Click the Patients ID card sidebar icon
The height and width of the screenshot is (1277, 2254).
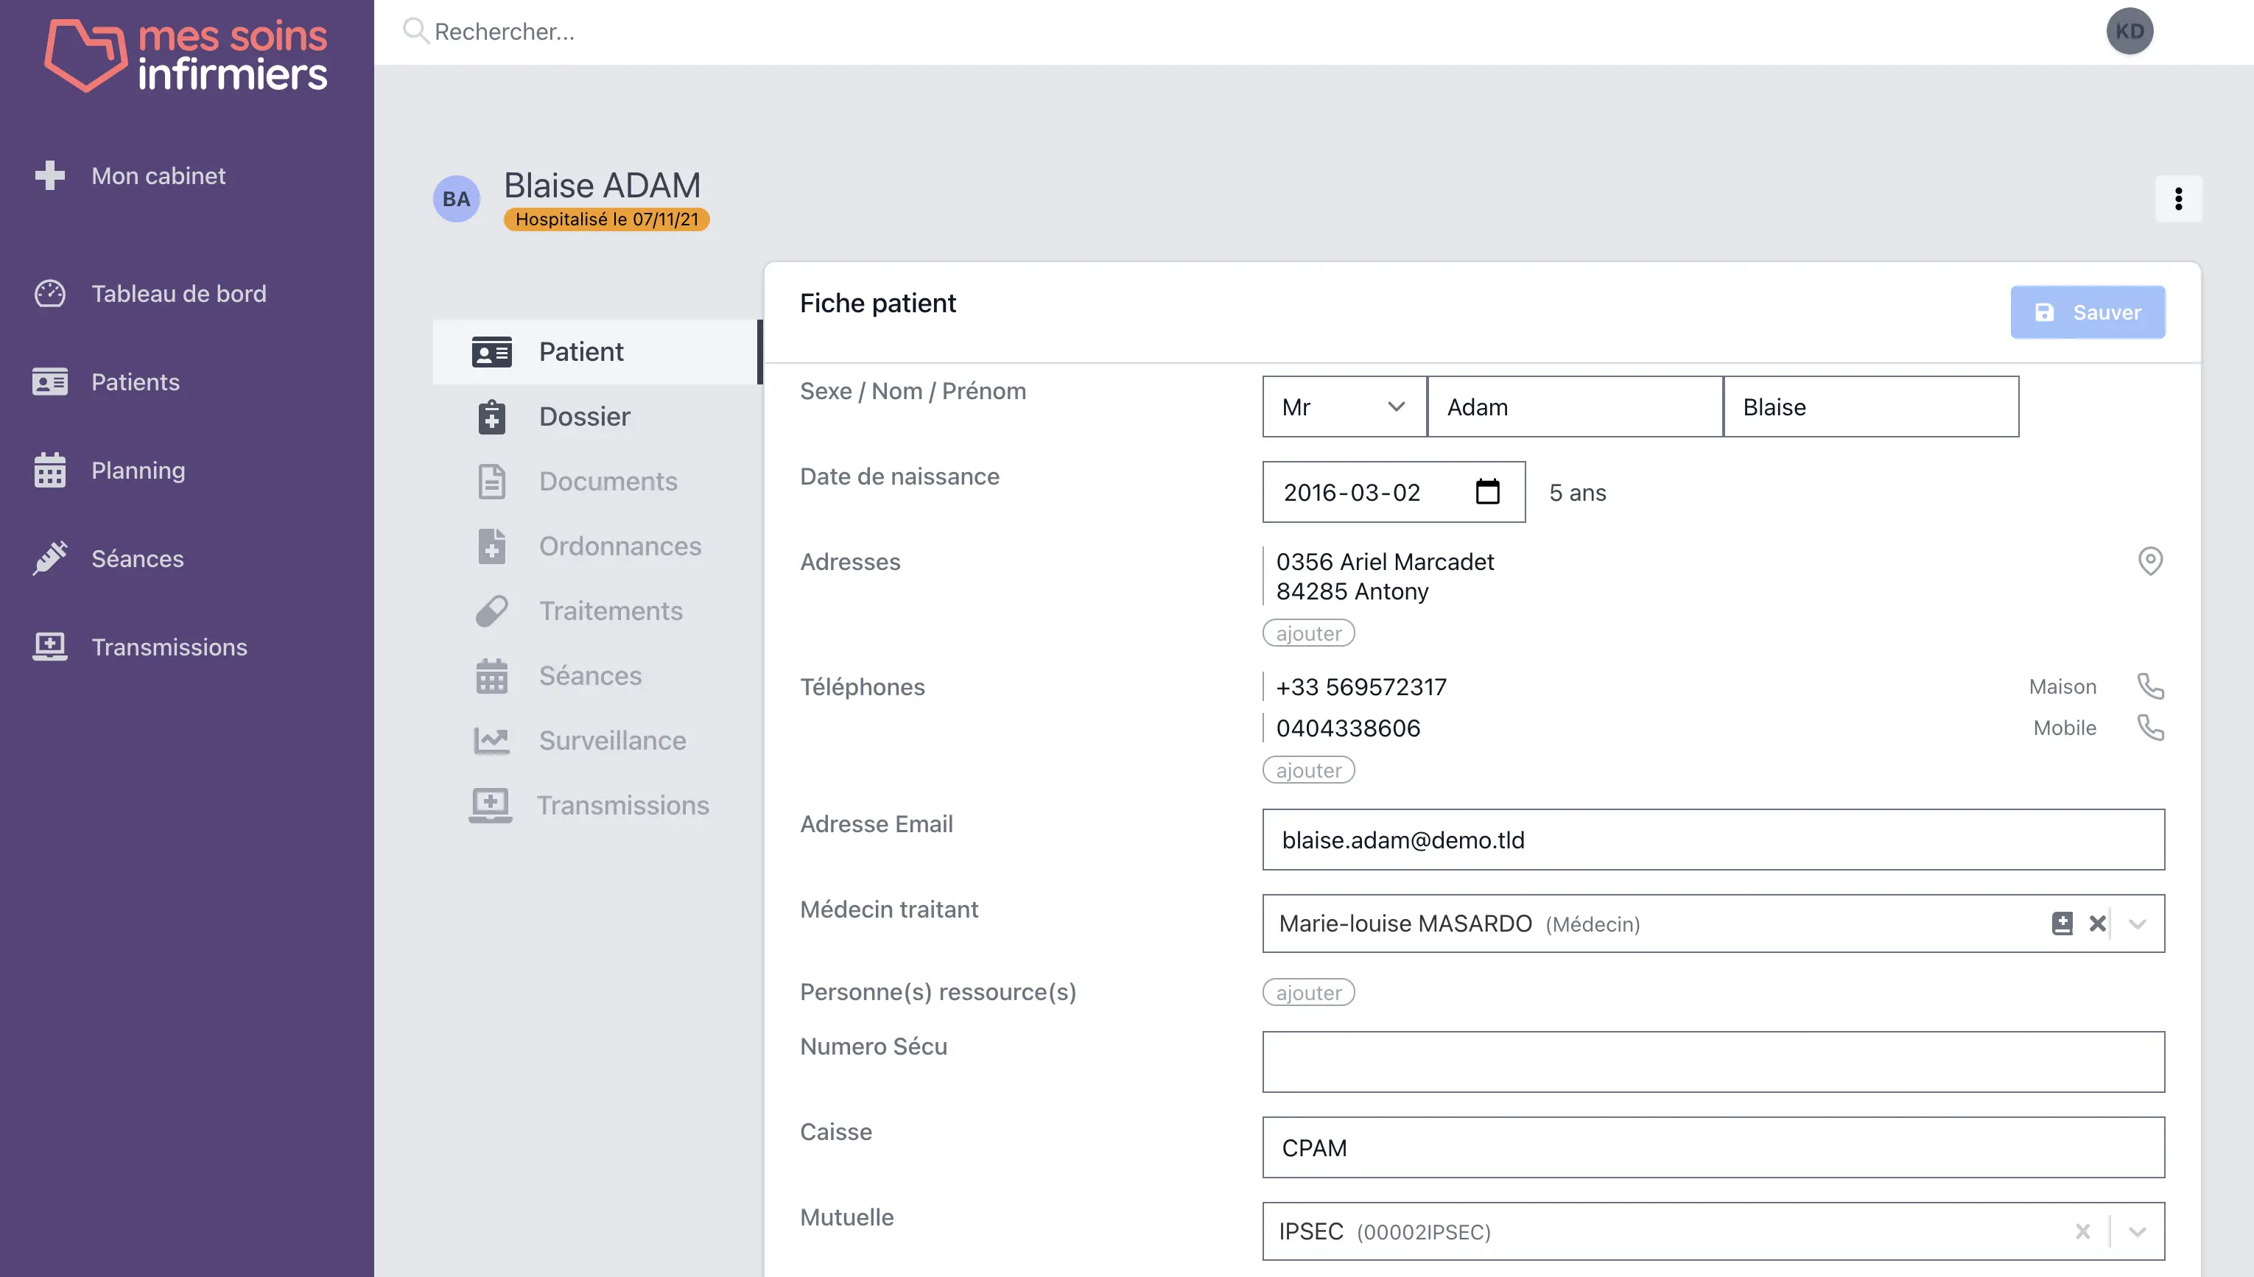tap(50, 381)
